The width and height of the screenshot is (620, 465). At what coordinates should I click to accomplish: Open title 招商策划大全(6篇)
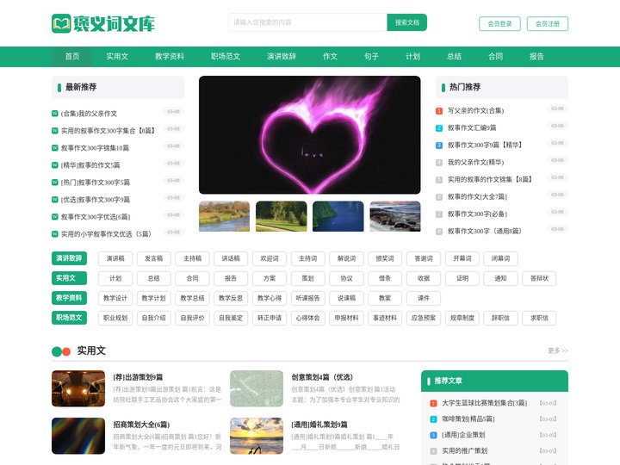141,425
